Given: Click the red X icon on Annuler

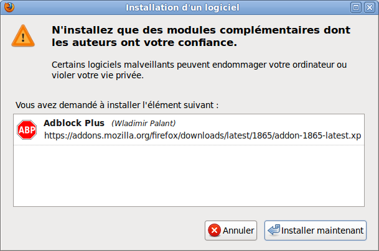Looking at the screenshot, I should pyautogui.click(x=215, y=230).
